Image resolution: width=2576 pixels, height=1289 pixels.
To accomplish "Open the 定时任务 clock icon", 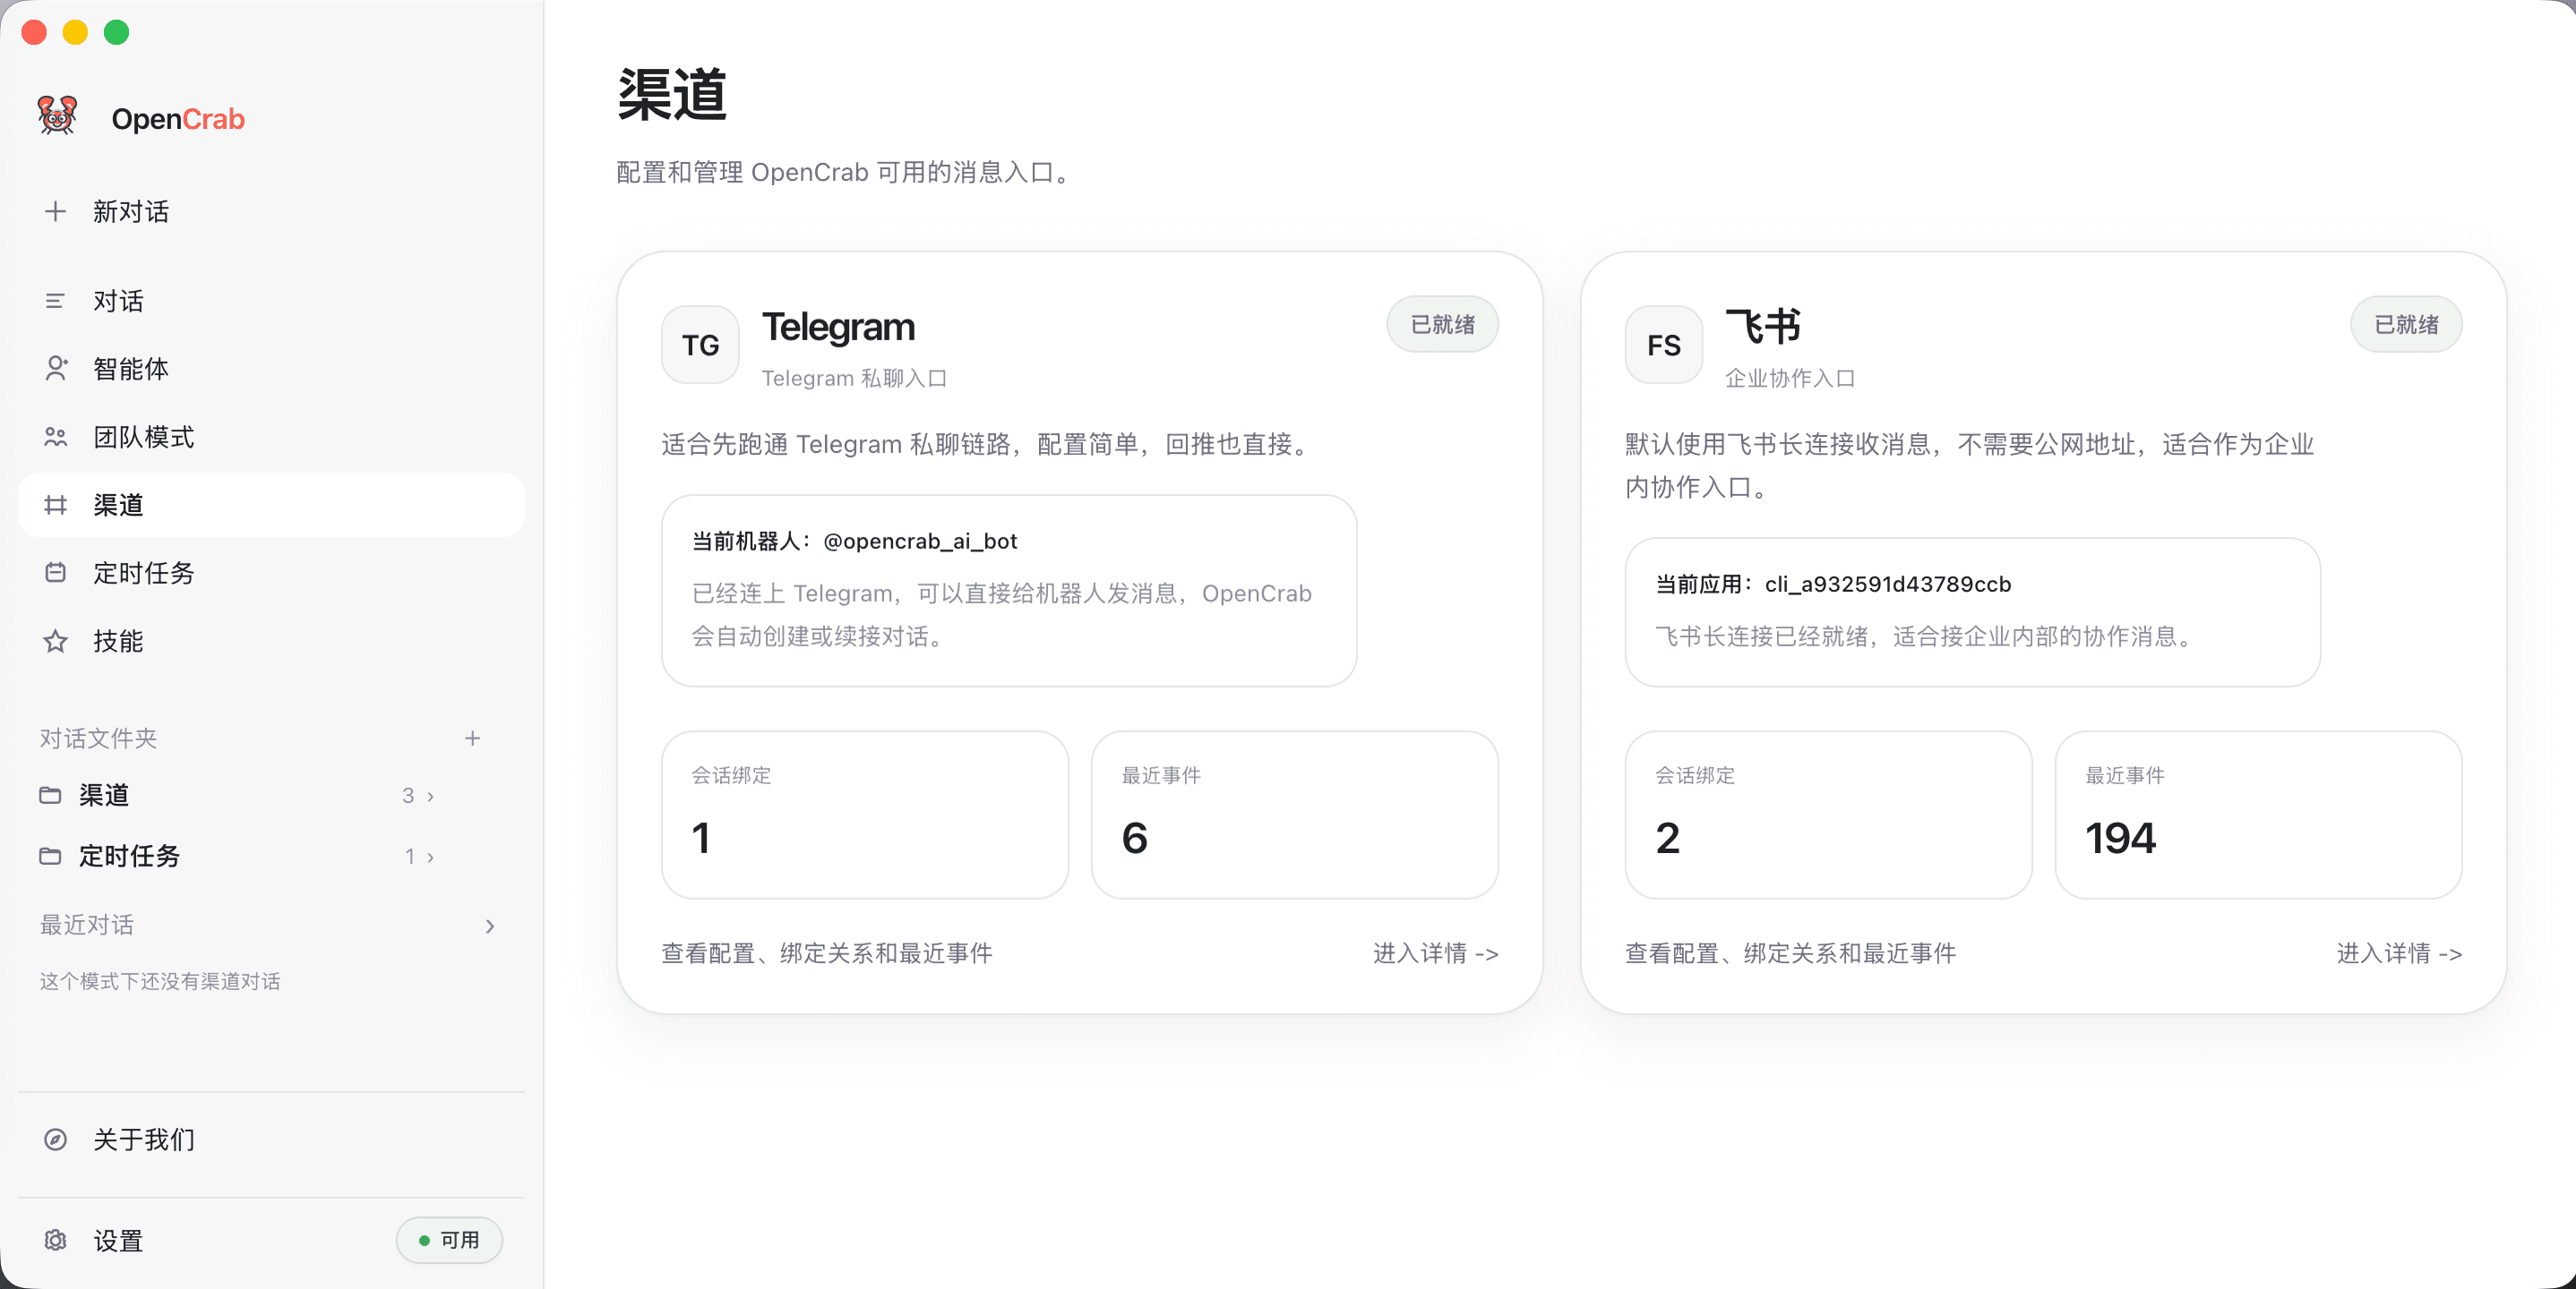I will [55, 573].
